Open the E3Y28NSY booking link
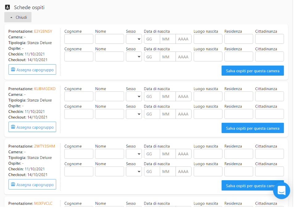The height and width of the screenshot is (208, 294). pyautogui.click(x=43, y=31)
